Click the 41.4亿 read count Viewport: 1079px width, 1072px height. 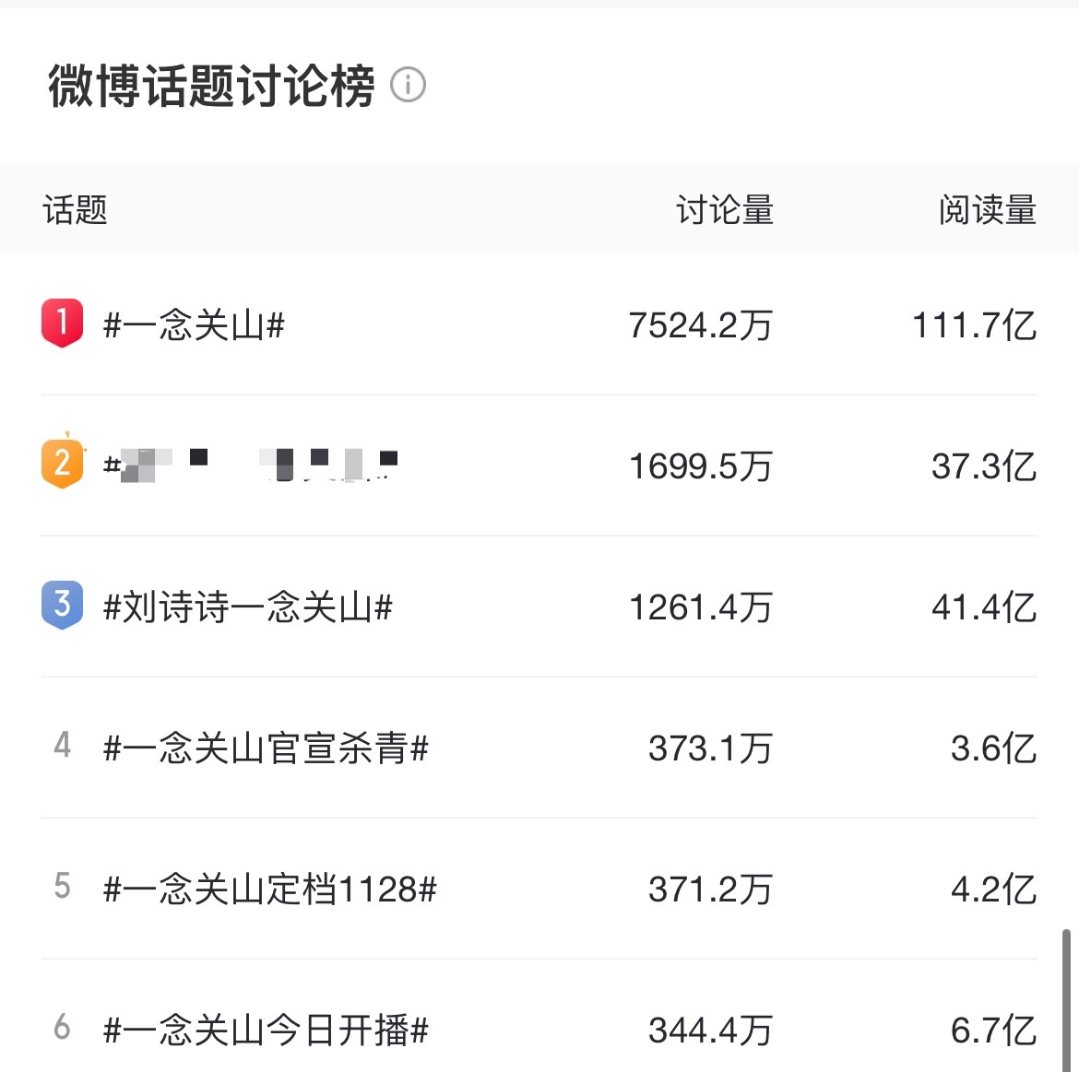point(984,607)
